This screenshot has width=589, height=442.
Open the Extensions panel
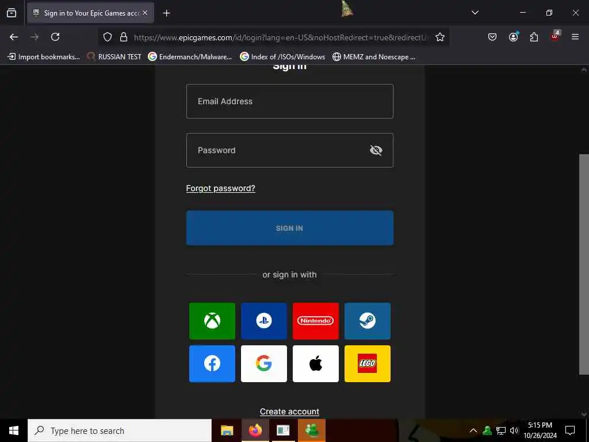pyautogui.click(x=534, y=37)
